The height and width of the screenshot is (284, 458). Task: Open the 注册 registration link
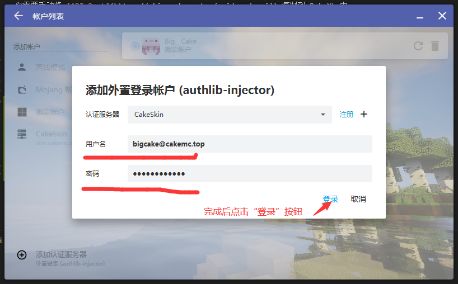[x=347, y=114]
